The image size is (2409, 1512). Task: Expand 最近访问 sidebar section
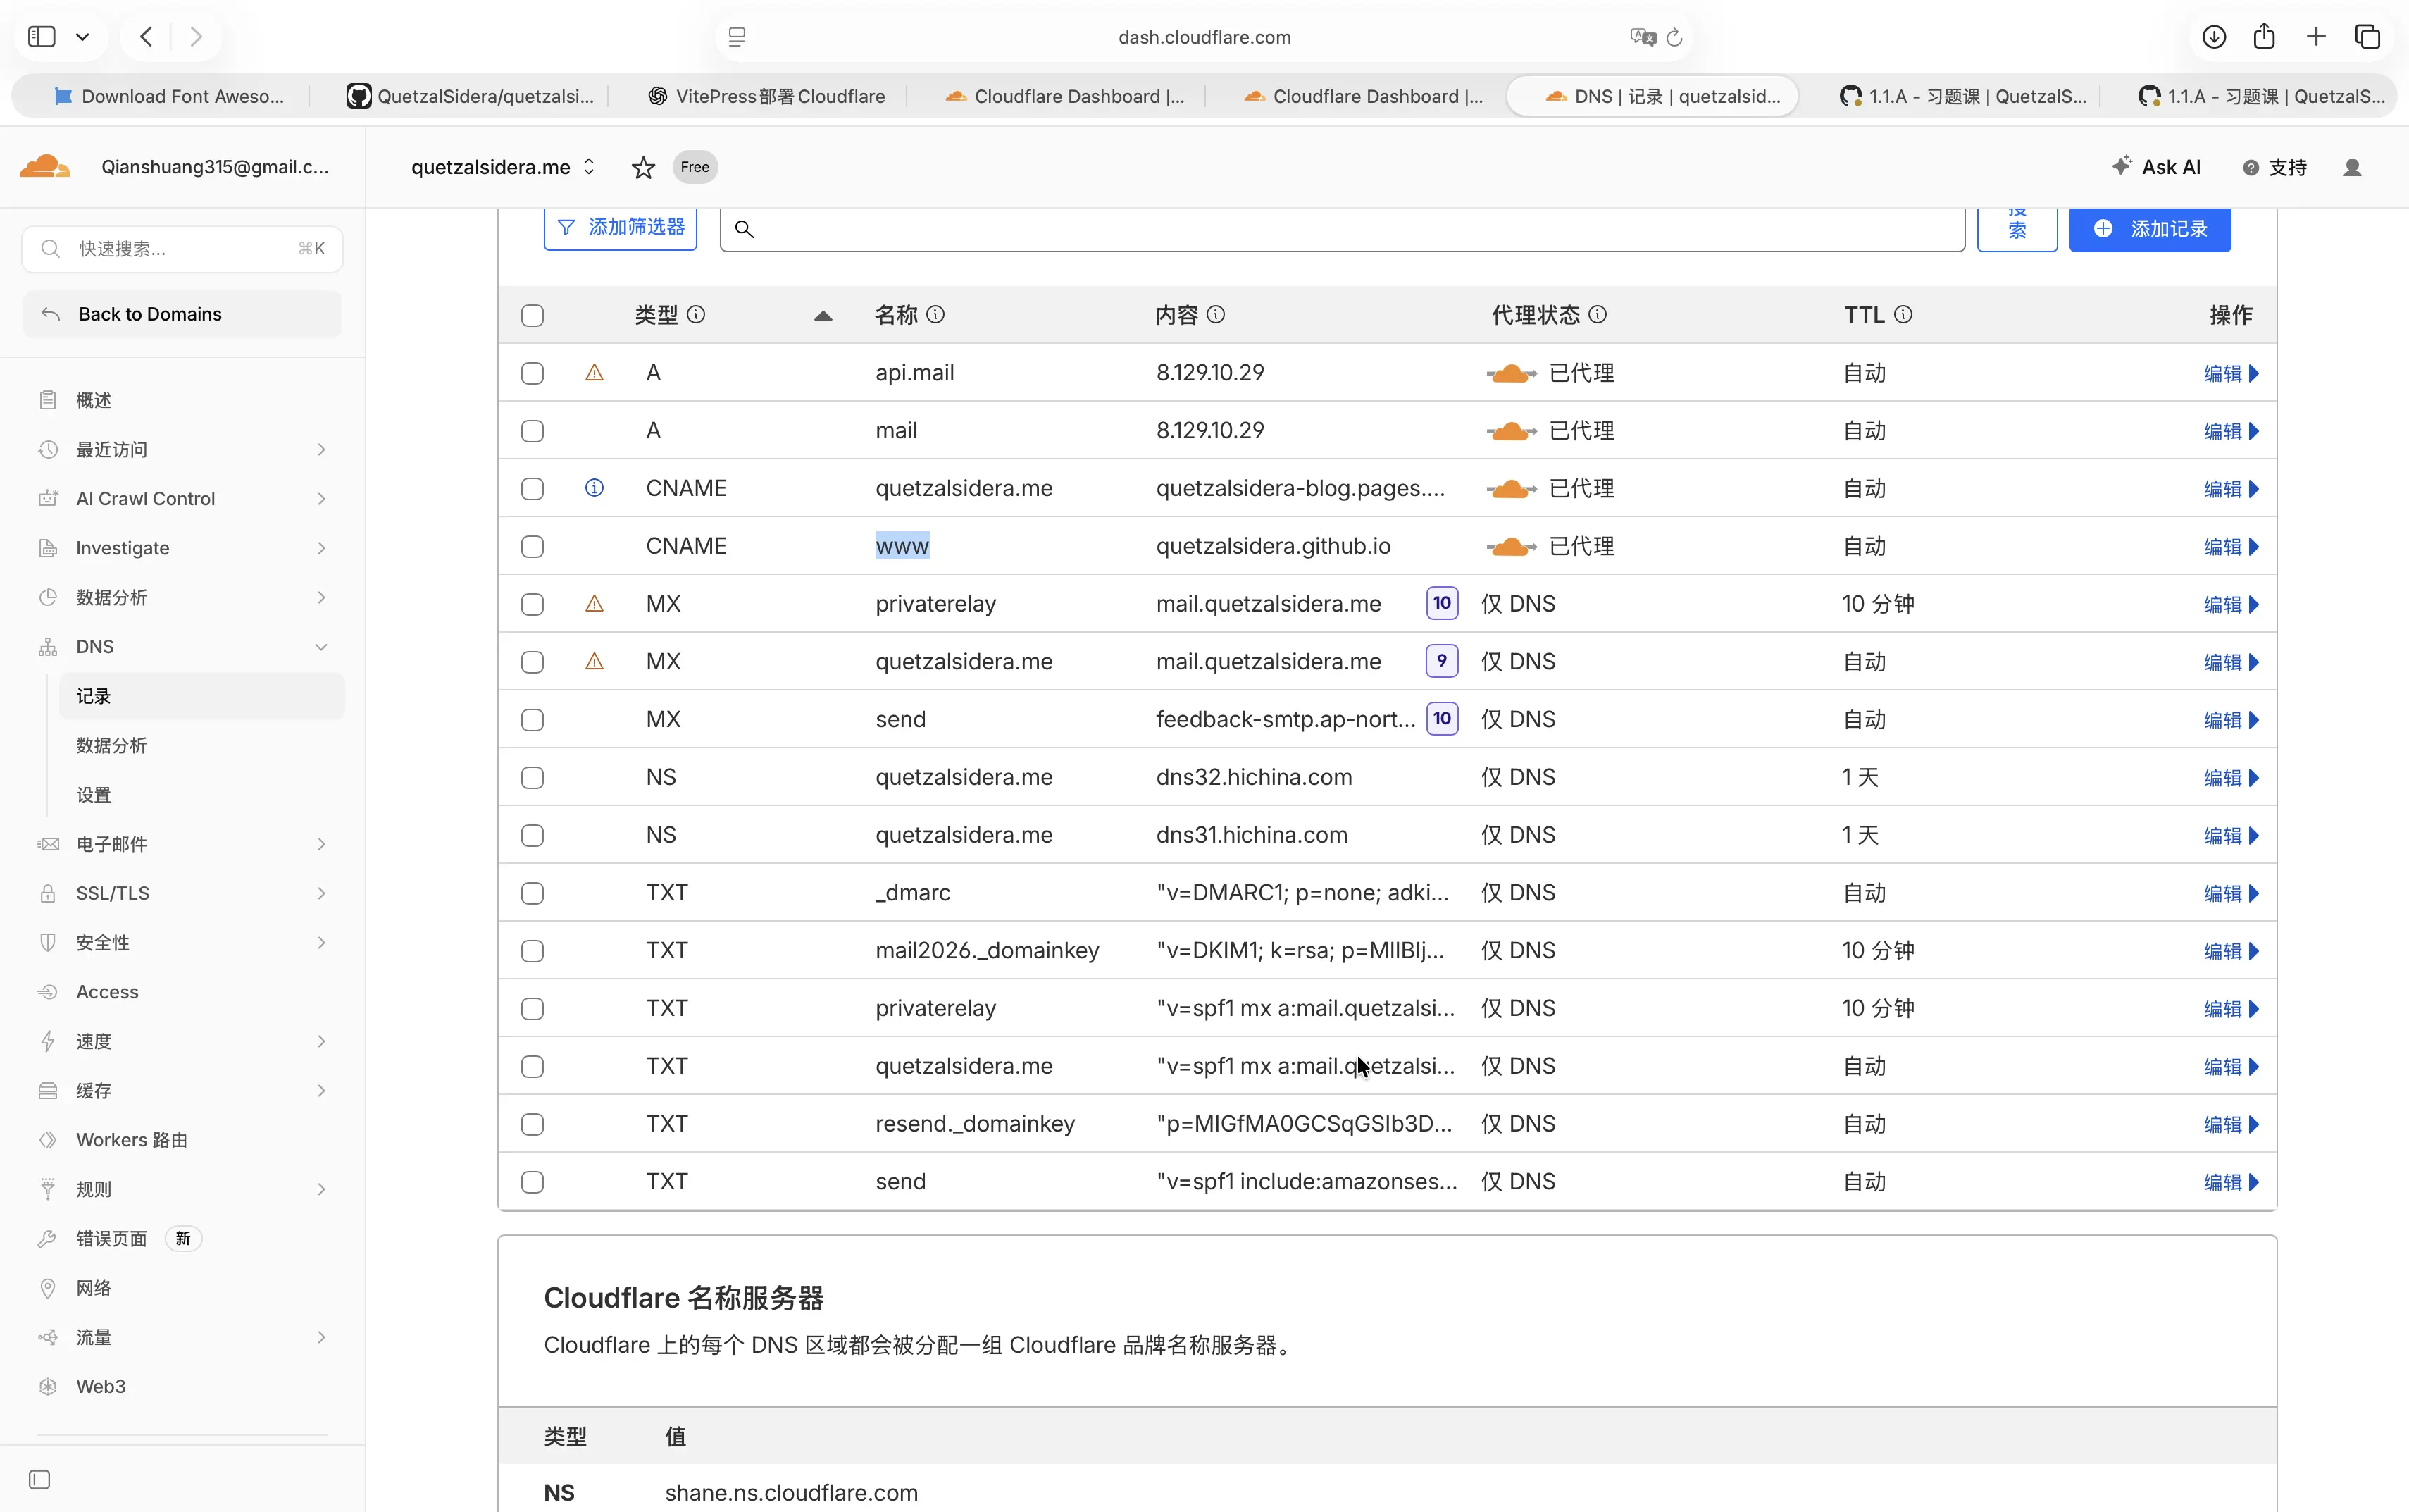pyautogui.click(x=321, y=450)
